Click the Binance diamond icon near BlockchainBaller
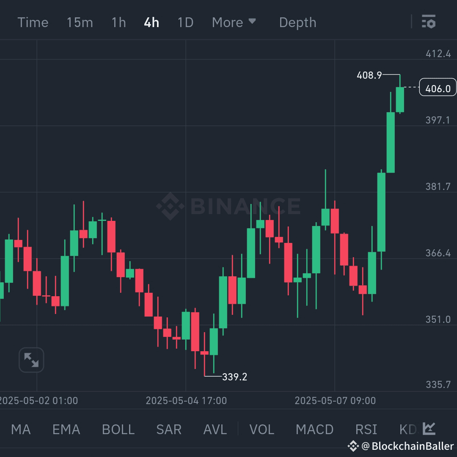This screenshot has width=457, height=457. (354, 446)
